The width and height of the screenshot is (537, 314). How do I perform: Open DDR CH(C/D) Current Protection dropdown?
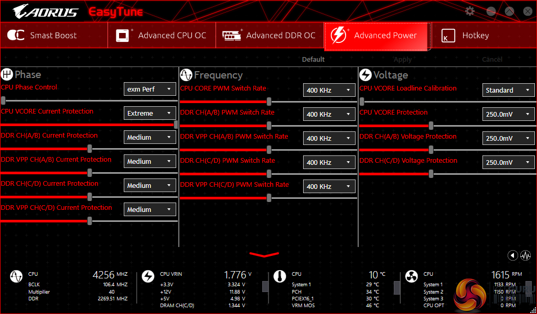click(x=149, y=186)
